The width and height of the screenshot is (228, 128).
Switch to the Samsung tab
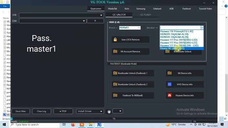[x=141, y=9]
